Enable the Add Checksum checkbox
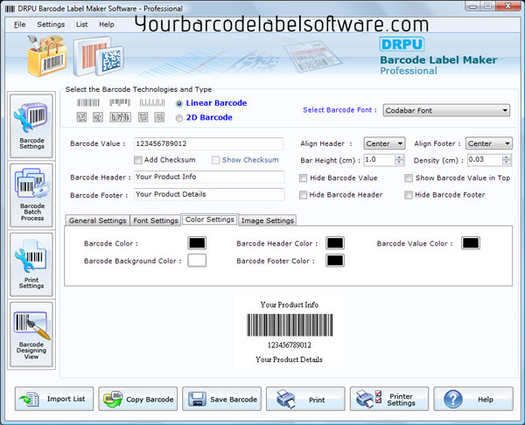Viewport: 525px width, 425px height. tap(137, 160)
